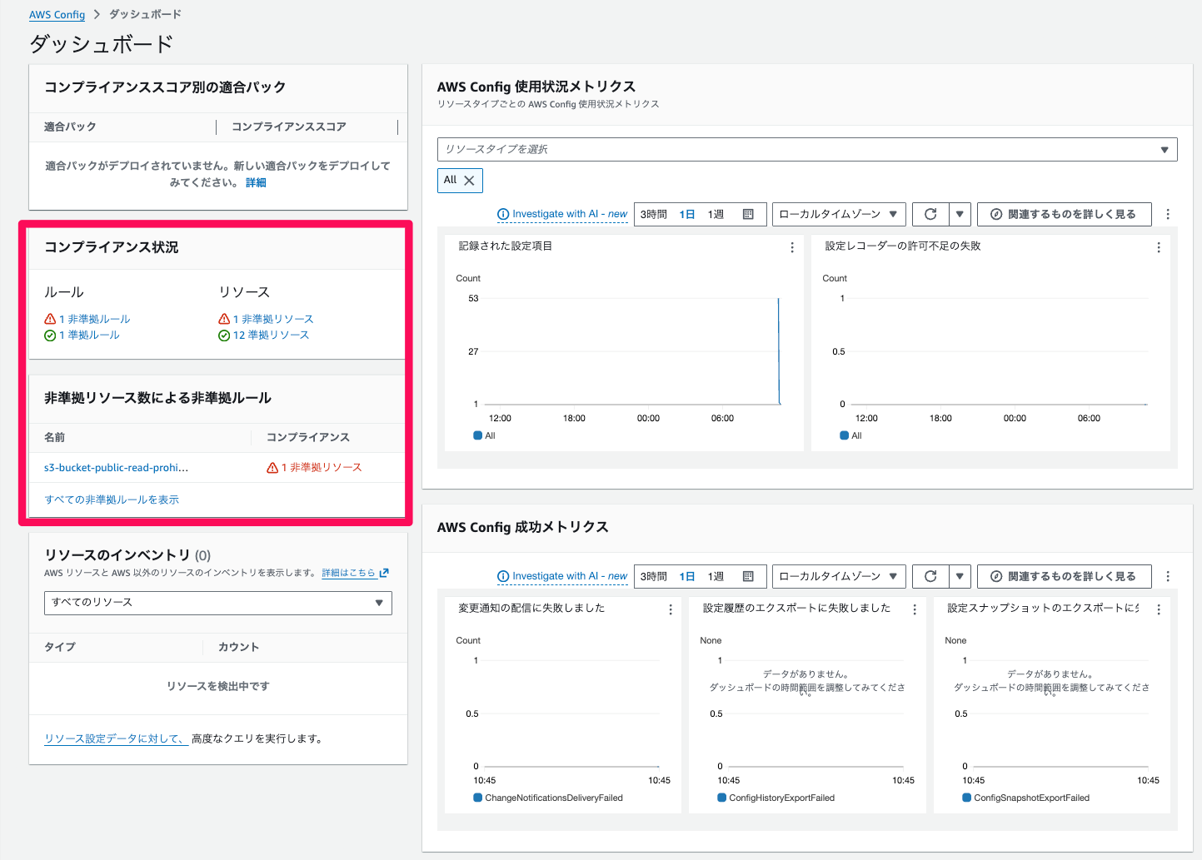Open kebab menu of 記録された設定項目 chart
Screen dimensions: 1202x860
[x=792, y=247]
